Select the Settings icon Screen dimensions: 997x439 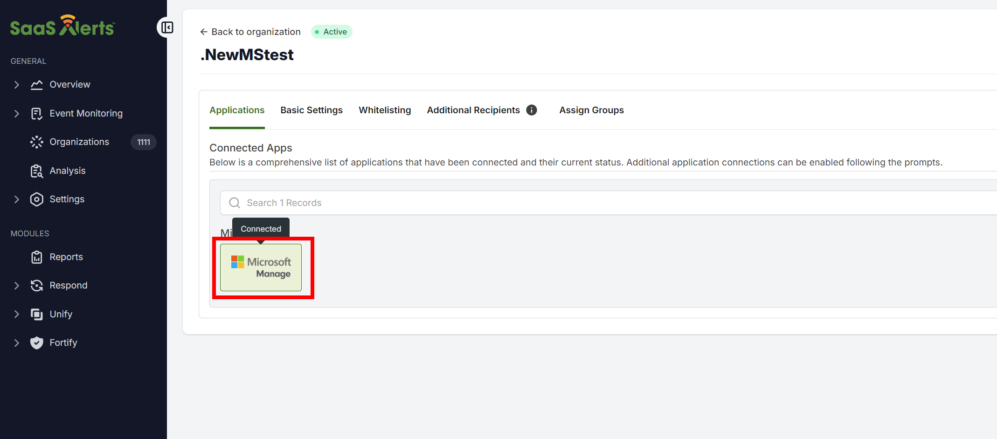point(36,199)
